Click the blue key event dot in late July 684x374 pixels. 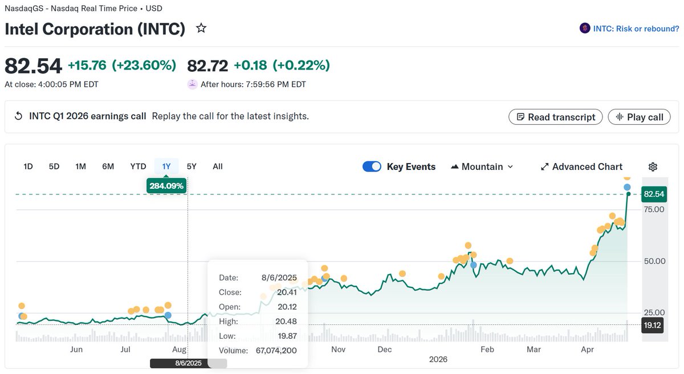pyautogui.click(x=168, y=315)
